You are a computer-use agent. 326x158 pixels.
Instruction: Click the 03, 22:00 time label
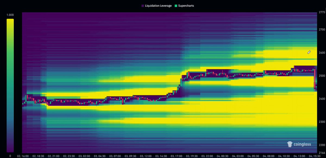207,156
